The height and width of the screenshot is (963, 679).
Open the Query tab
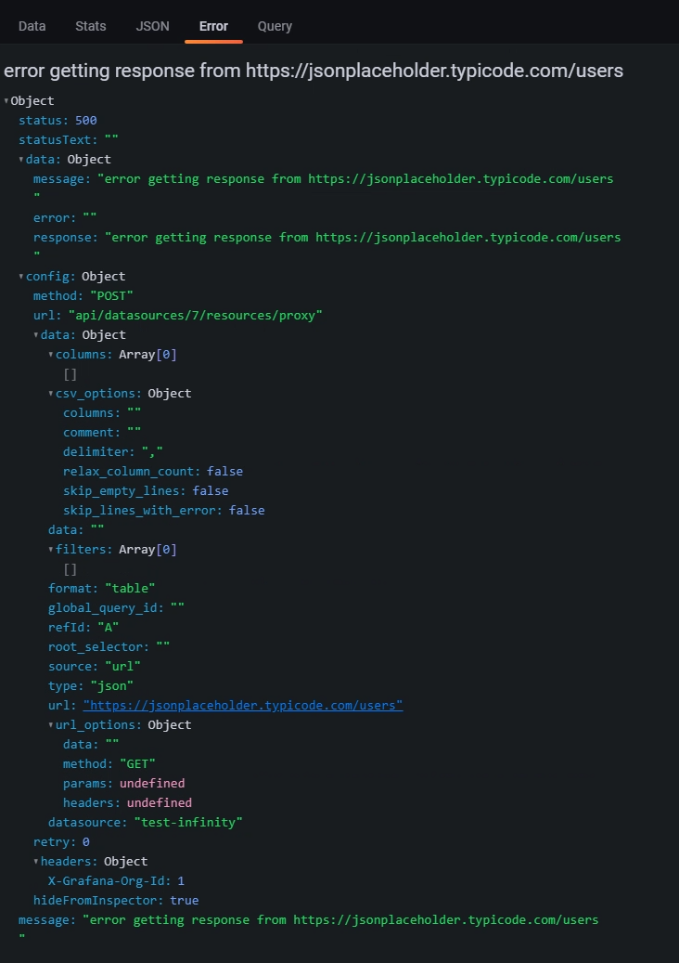pos(275,26)
